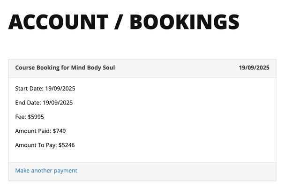Click the $749 paid amount

point(59,131)
